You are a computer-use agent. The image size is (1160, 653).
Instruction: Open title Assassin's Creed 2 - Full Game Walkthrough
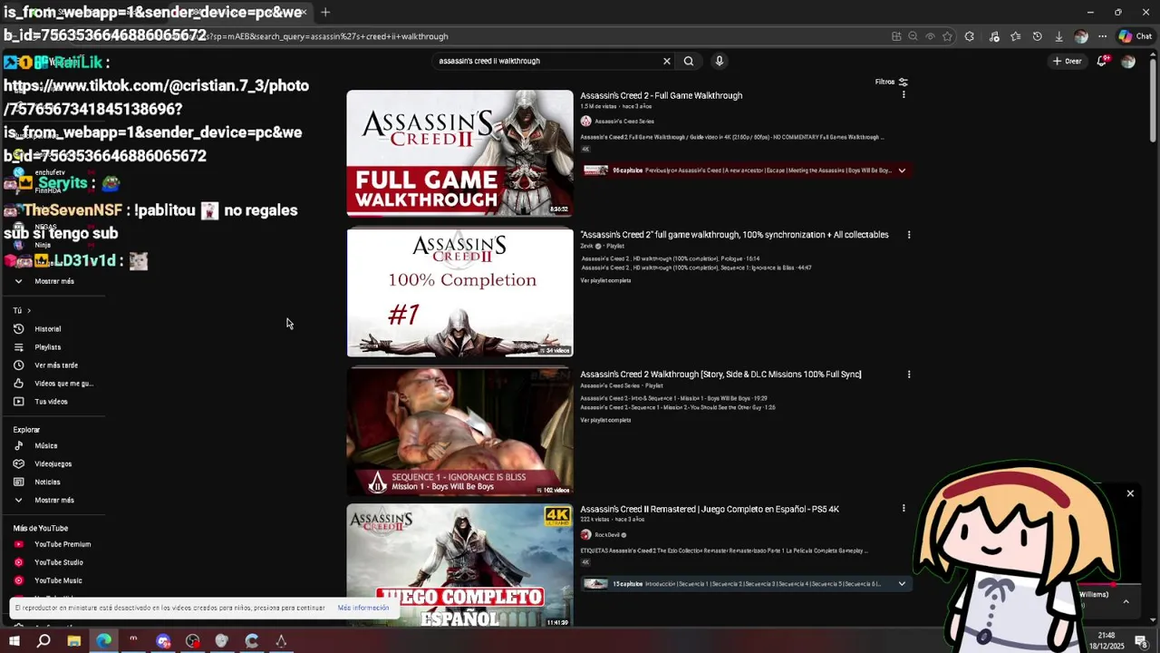point(662,95)
